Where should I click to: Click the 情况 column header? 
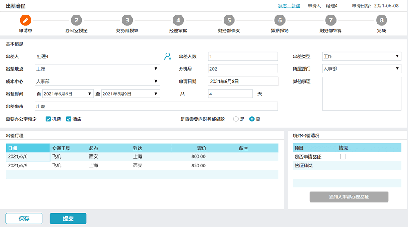343,148
